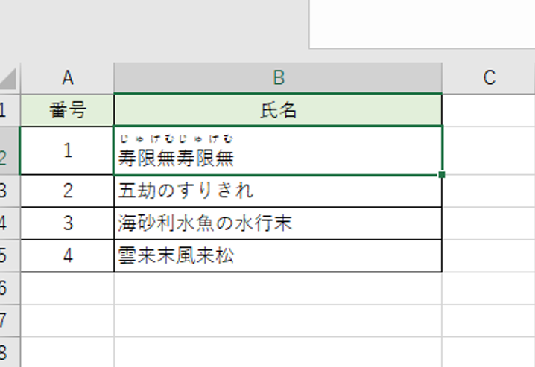Select cell with 海砂利水魚の水行末

(278, 223)
